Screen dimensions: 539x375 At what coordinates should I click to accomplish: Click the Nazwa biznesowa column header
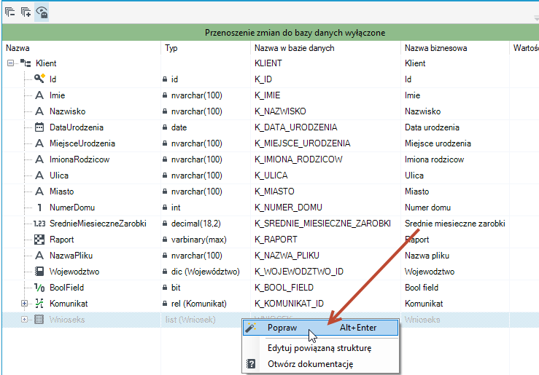(x=455, y=48)
